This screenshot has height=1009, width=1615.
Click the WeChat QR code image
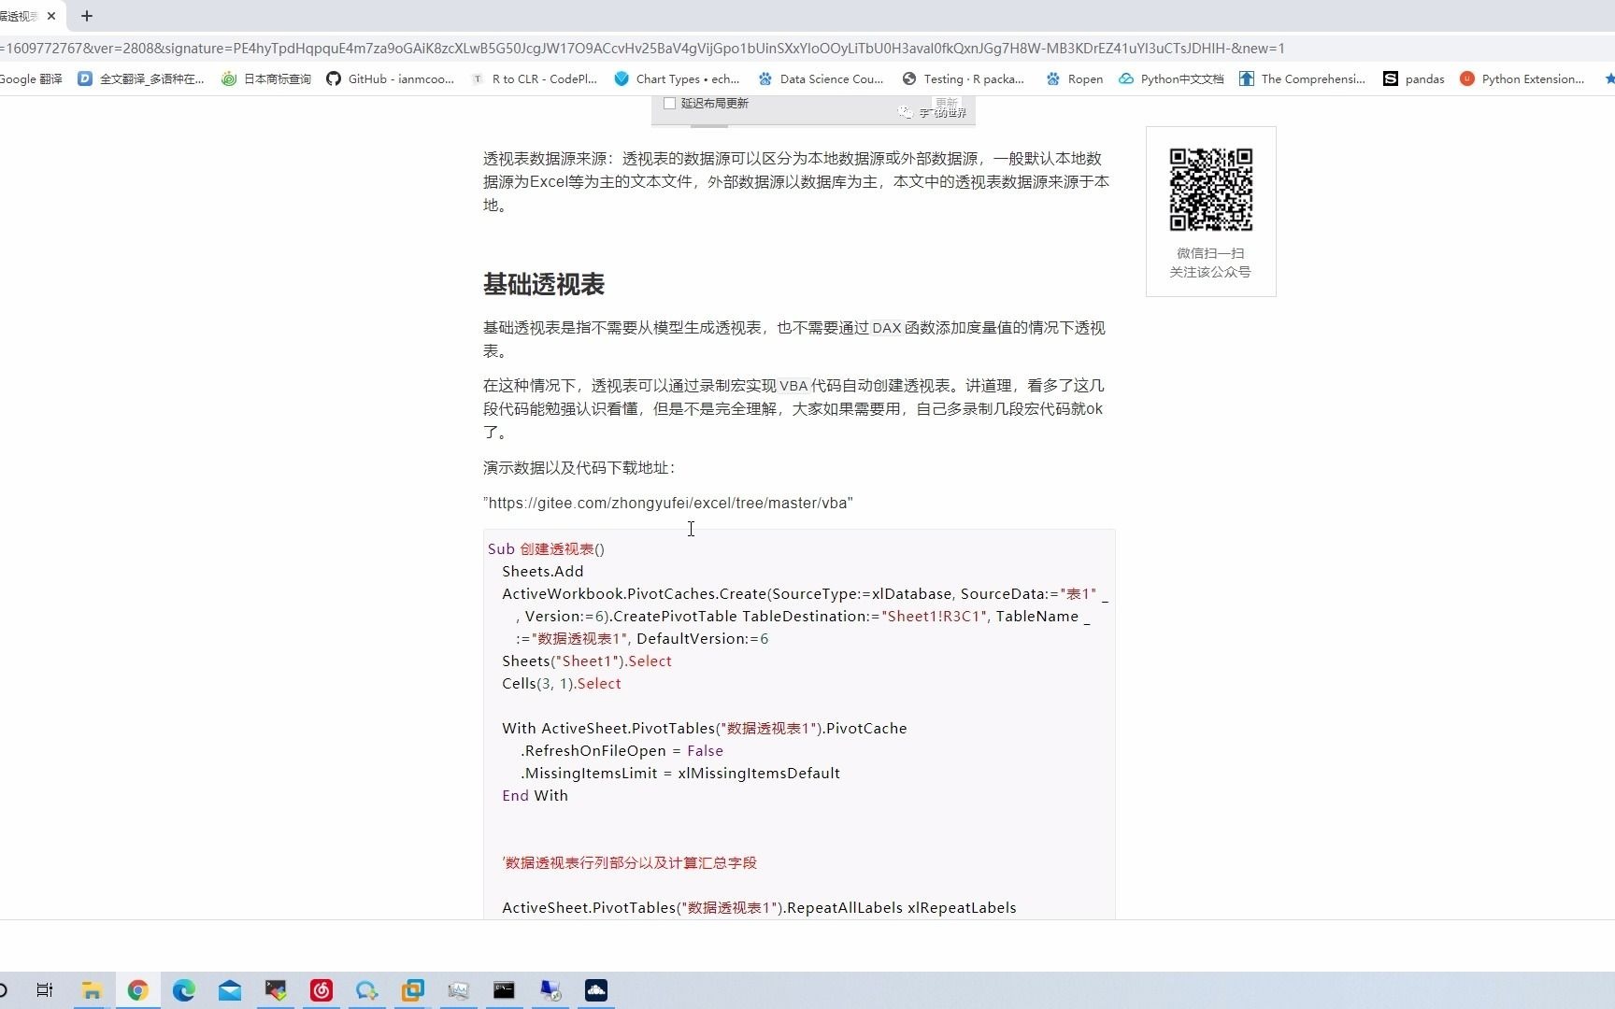(1210, 190)
